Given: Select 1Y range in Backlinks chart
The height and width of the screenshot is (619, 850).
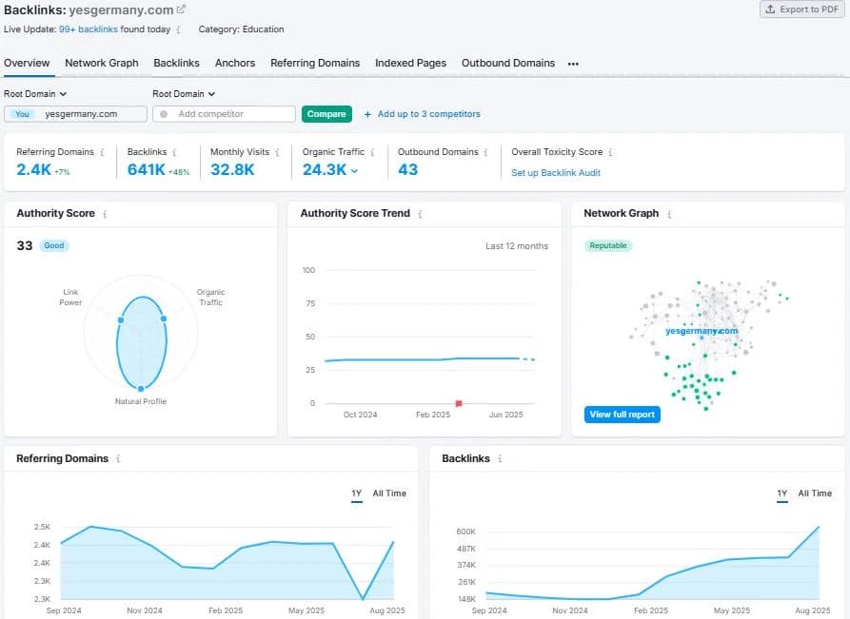Looking at the screenshot, I should point(781,493).
